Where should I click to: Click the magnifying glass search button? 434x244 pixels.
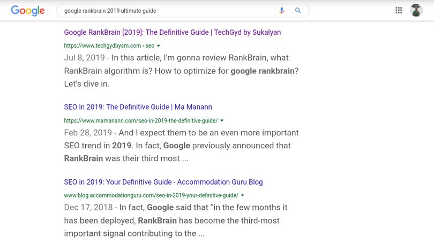point(298,11)
